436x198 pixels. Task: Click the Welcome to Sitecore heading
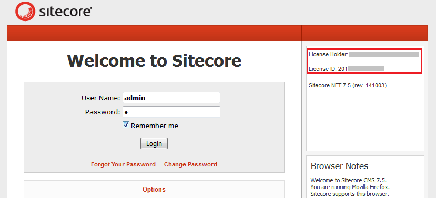tap(154, 60)
